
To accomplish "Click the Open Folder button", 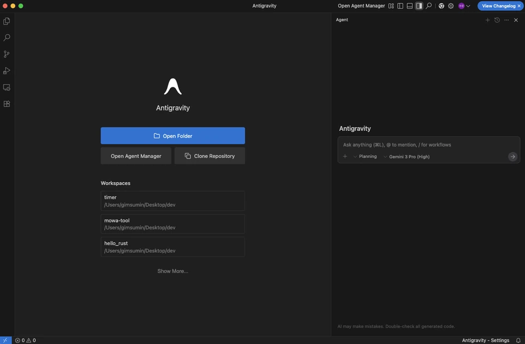I will 172,136.
